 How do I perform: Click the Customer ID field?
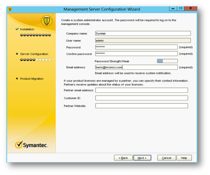(x=141, y=98)
